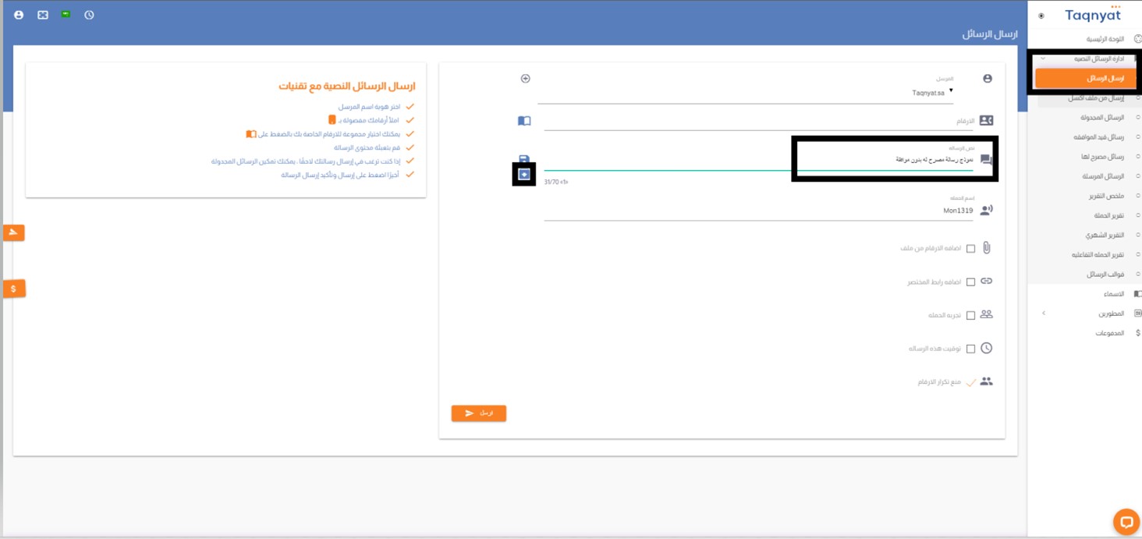Toggle the منع تكرار الارقام checkmark

pyautogui.click(x=970, y=383)
